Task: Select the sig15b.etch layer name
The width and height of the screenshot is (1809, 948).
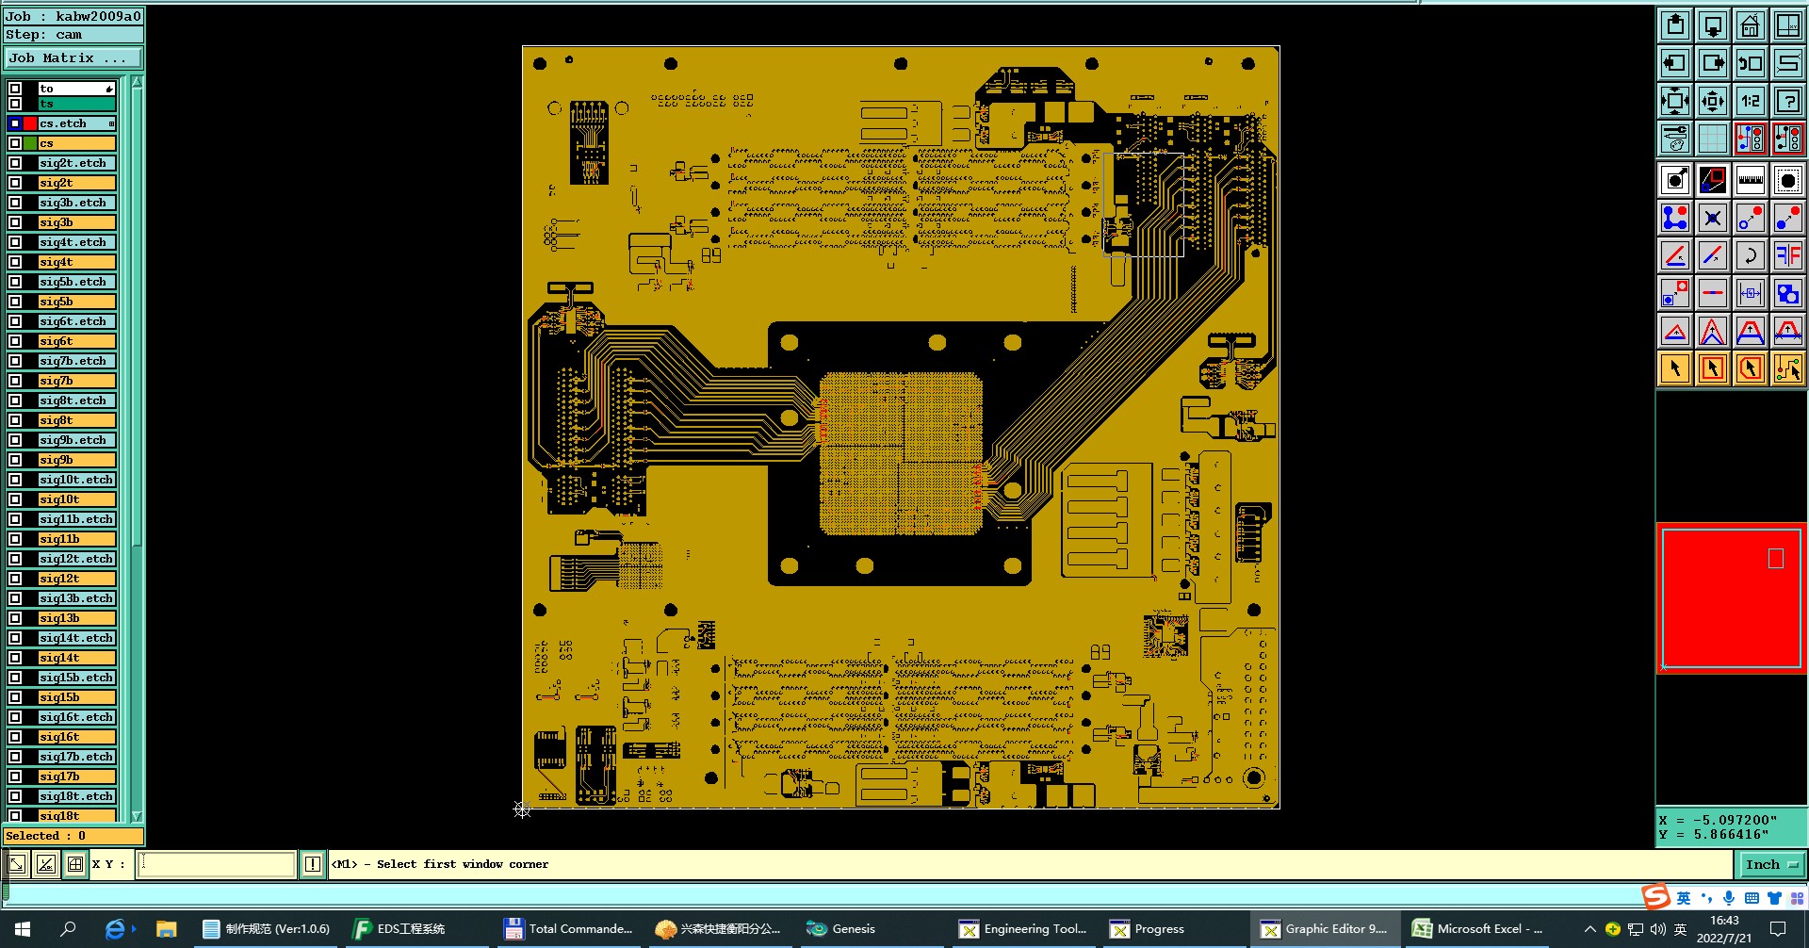Action: (x=77, y=678)
